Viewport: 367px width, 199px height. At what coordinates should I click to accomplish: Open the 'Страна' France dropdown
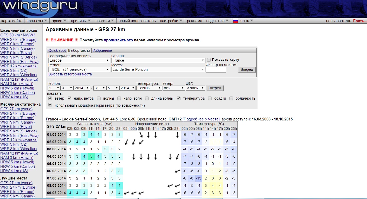click(x=158, y=60)
